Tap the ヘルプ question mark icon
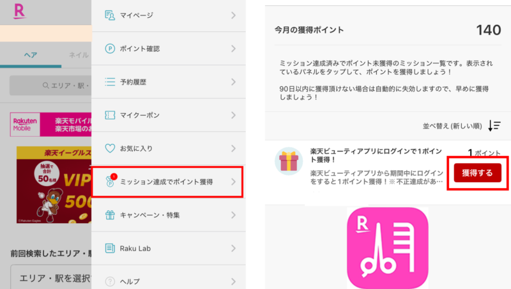Screen dimensions: 511x289 (x=110, y=281)
